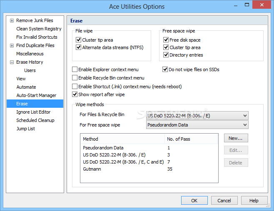Image resolution: width=274 pixels, height=211 pixels.
Task: Uncheck Free disk space option
Action: tap(166, 40)
